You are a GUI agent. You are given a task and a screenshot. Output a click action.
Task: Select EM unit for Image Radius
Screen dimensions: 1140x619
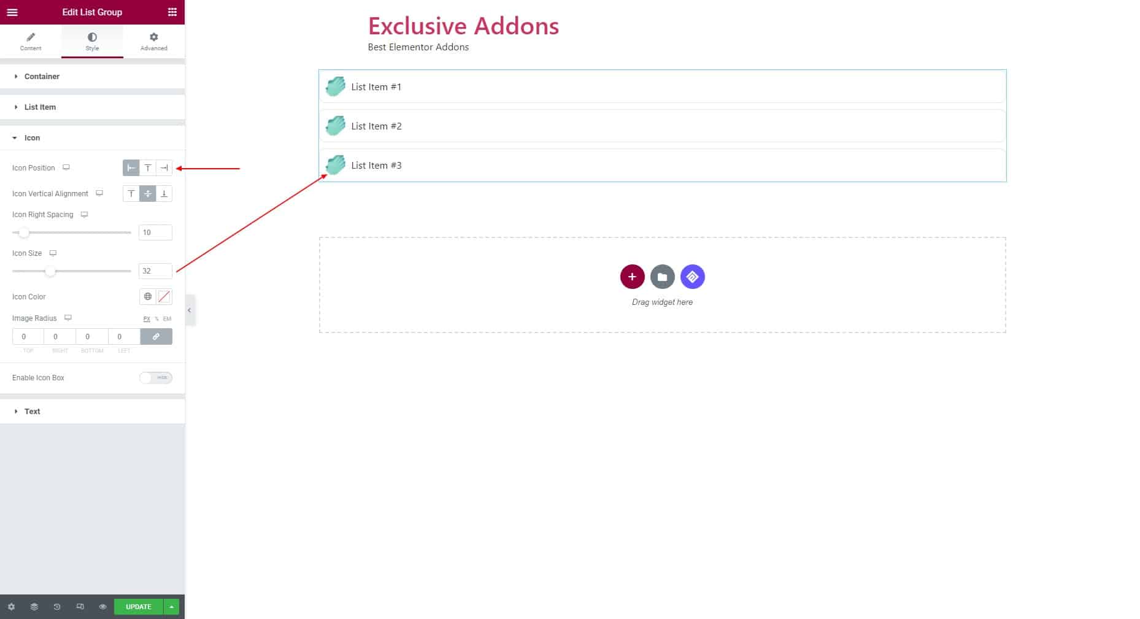(167, 319)
